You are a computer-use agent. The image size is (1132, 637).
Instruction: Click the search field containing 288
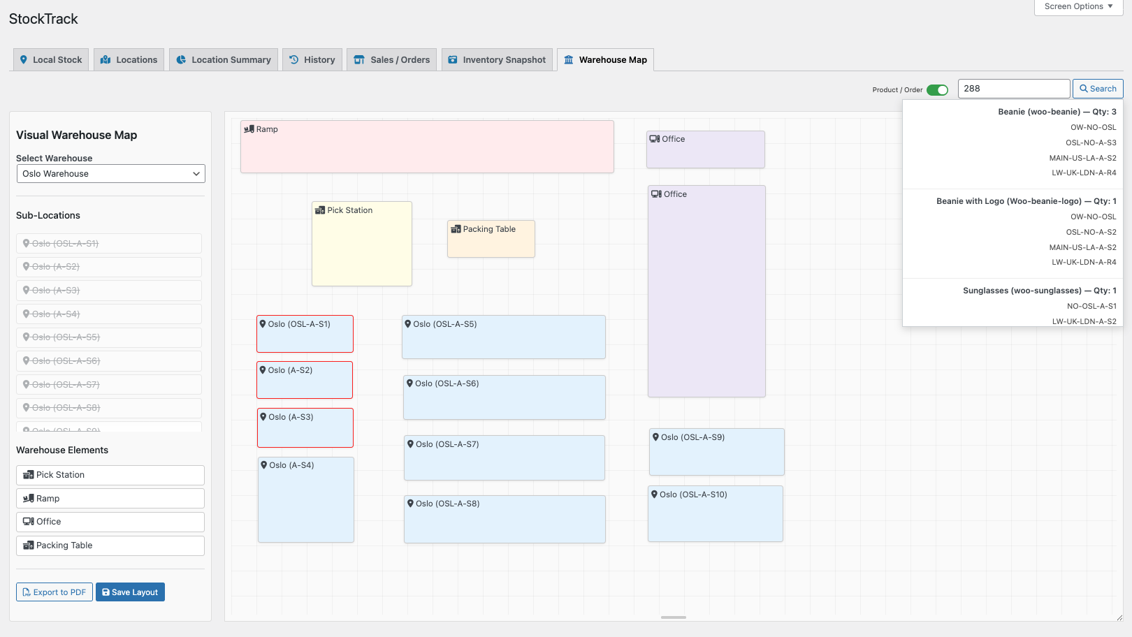(x=1013, y=89)
